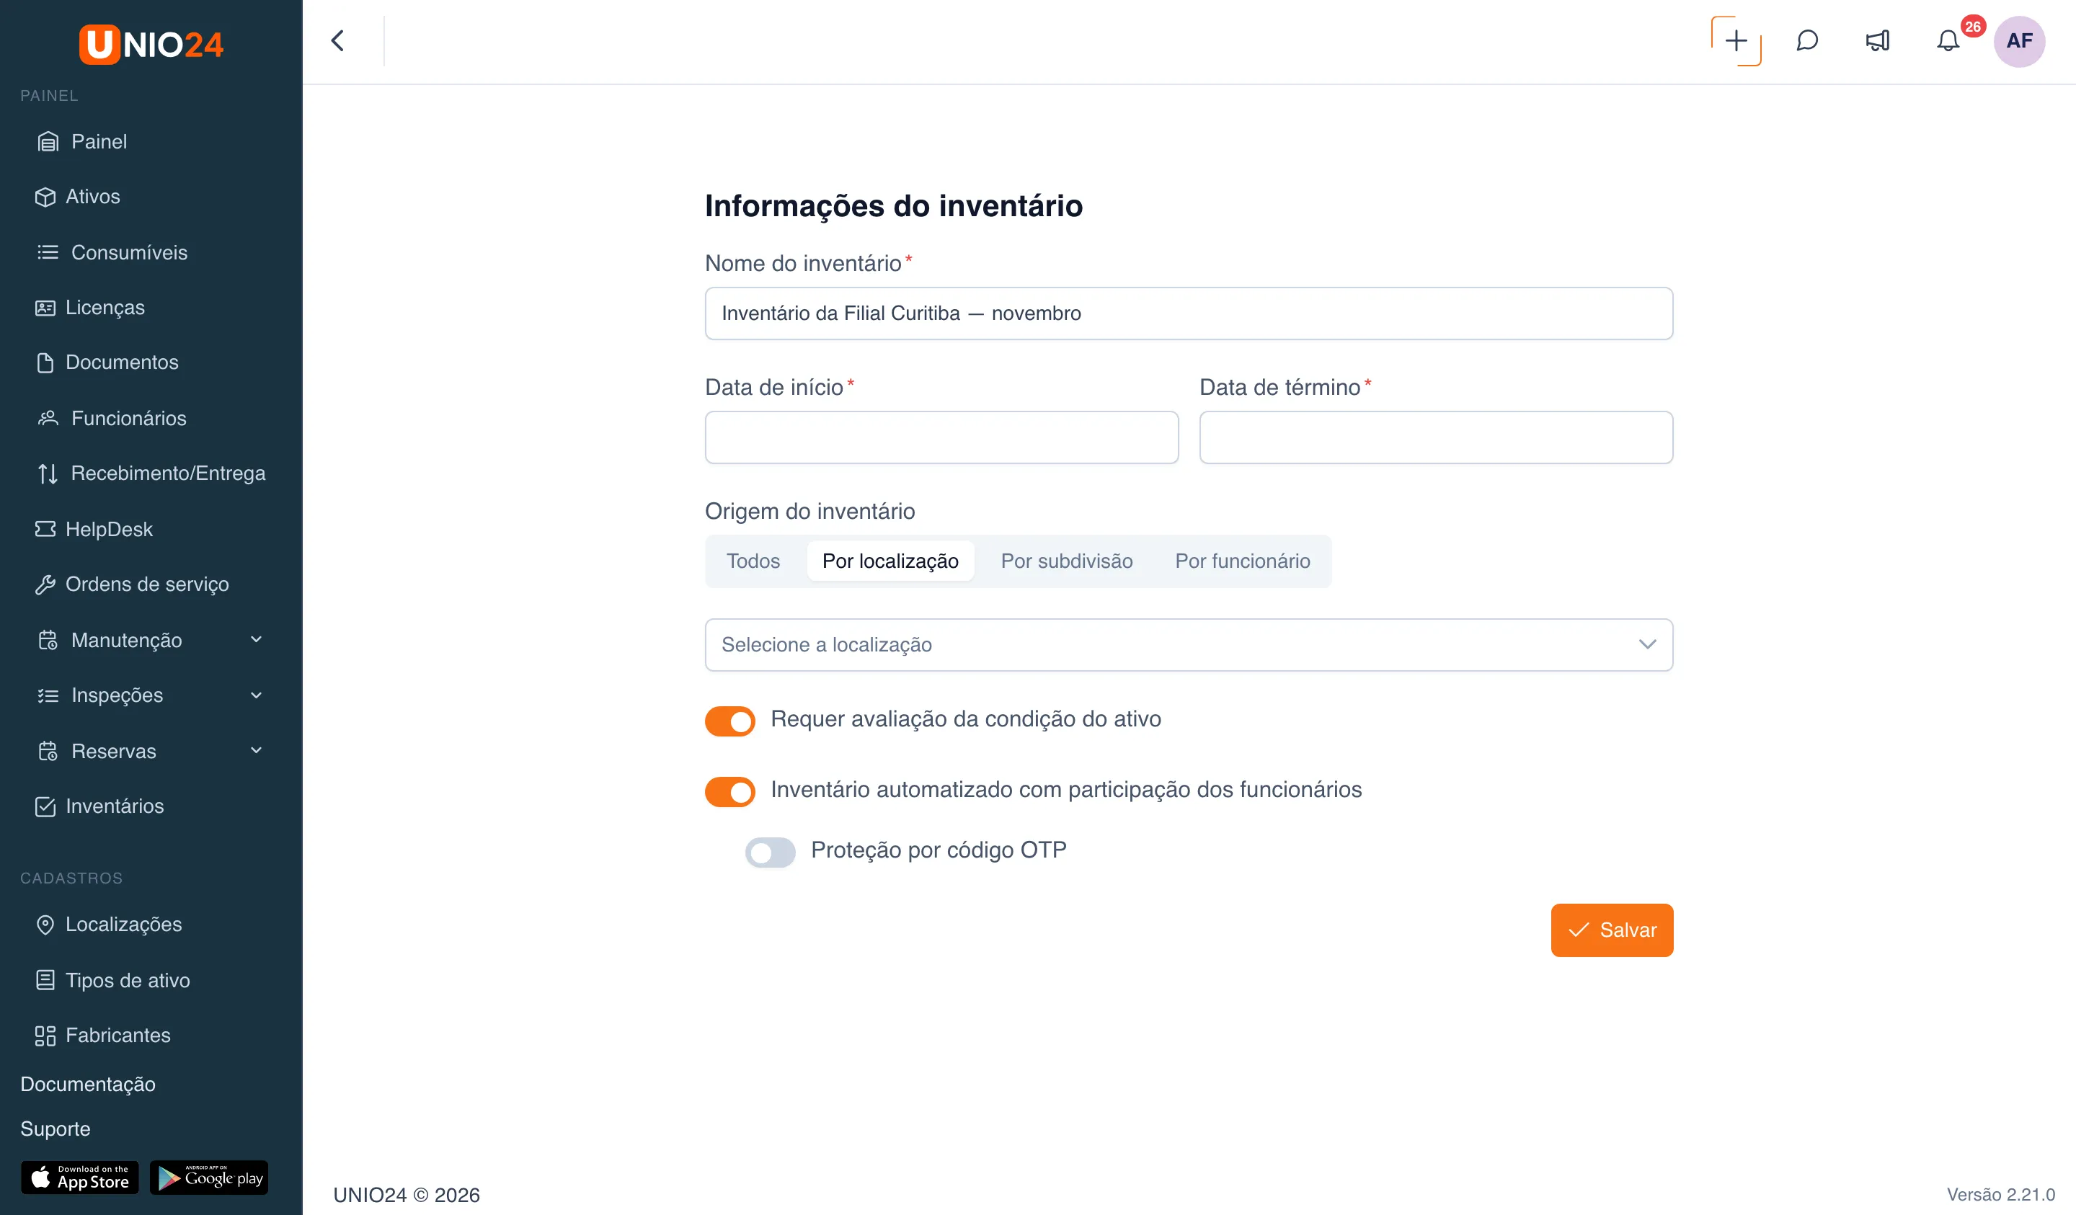Select the Por subdivisão tab

click(1067, 562)
